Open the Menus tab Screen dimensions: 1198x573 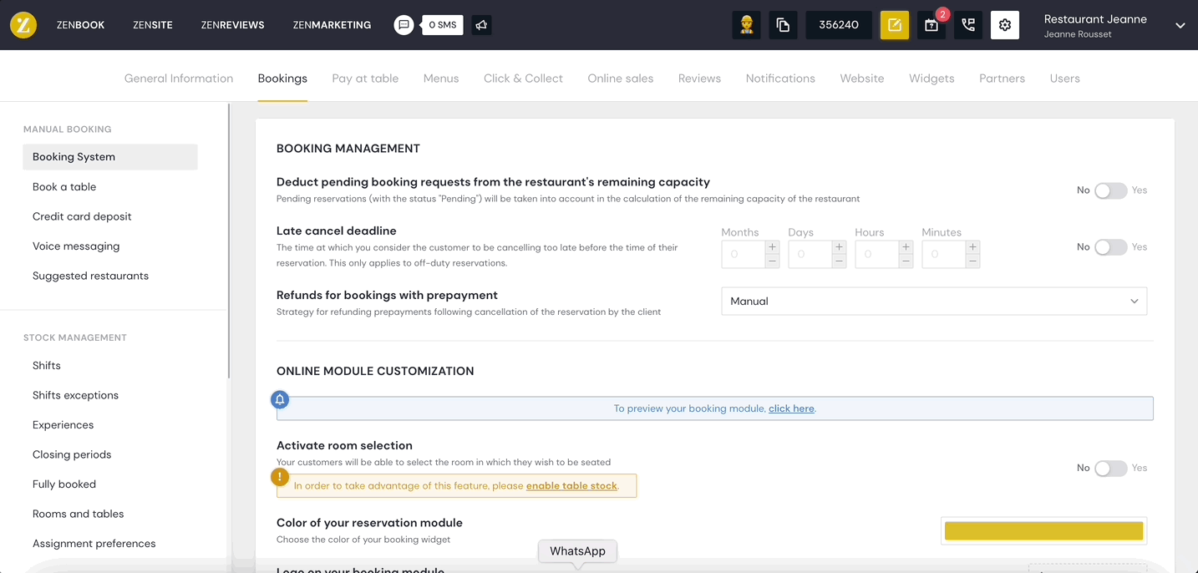(441, 79)
